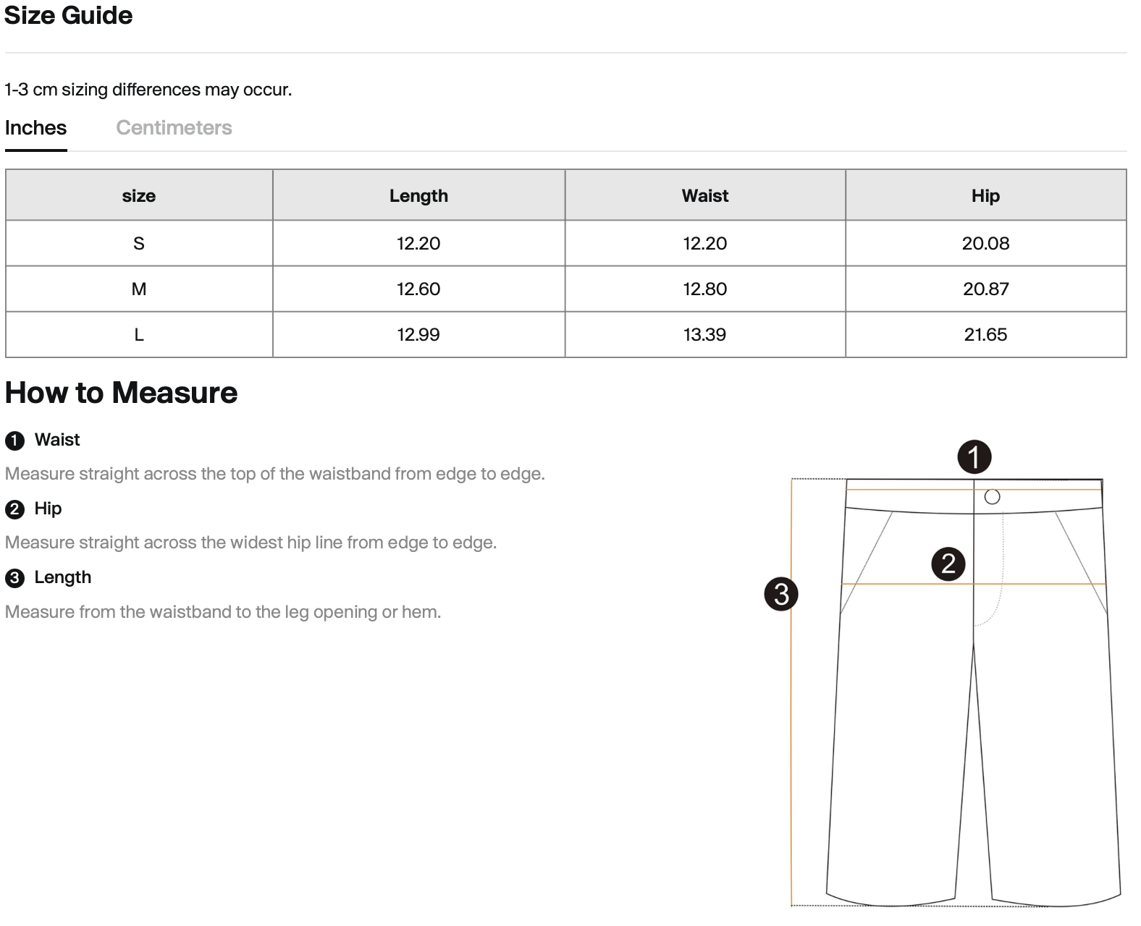Click the Length column header
The height and width of the screenshot is (926, 1141).
(418, 195)
